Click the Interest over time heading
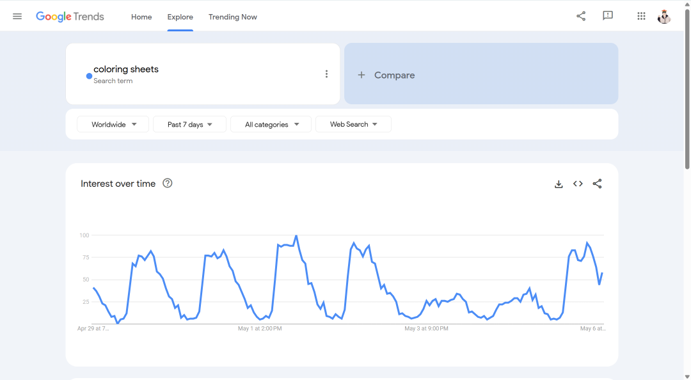The image size is (691, 380). point(118,184)
